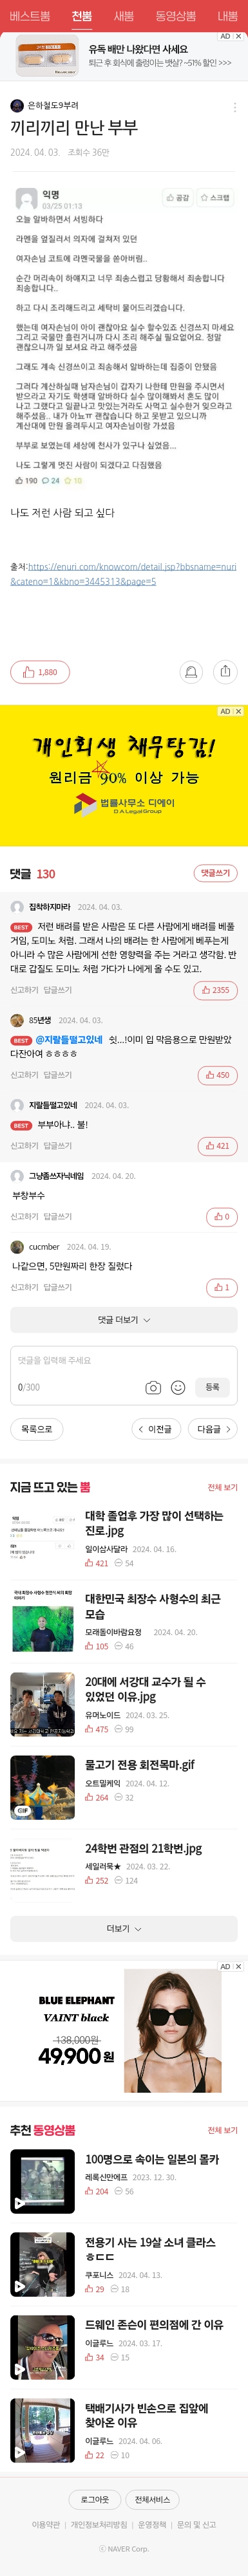This screenshot has height=2576, width=248.
Task: Toggle the 공감 button on the embedded post
Action: (178, 198)
